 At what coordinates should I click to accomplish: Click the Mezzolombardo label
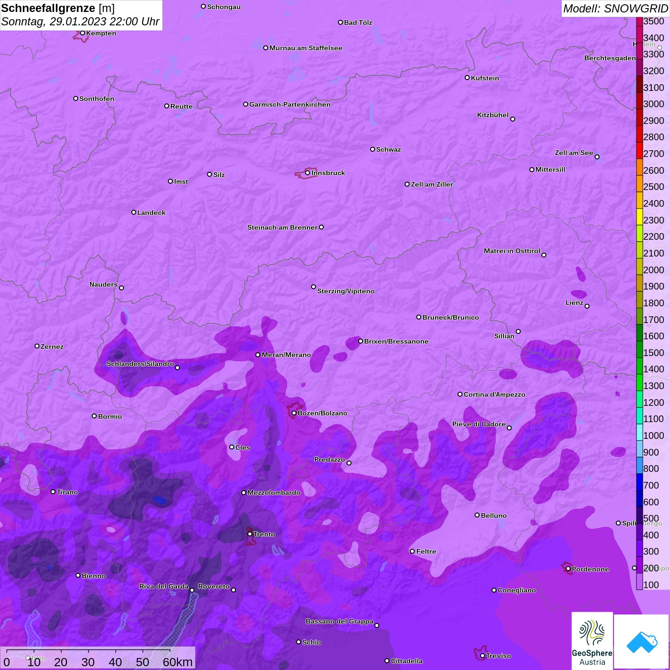click(274, 492)
